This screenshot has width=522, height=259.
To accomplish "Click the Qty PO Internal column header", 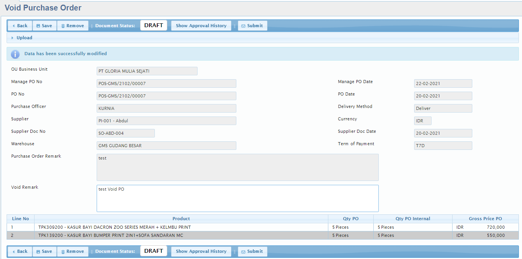I will (x=413, y=219).
